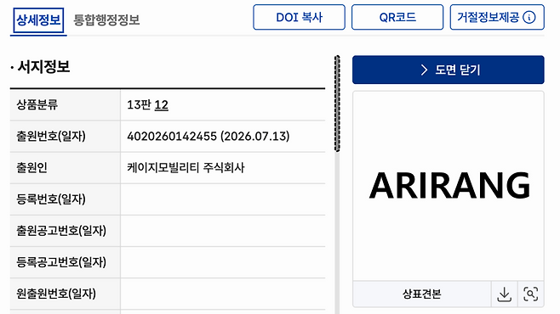This screenshot has height=314, width=560.
Task: Click the ARIRANG trademark image
Action: tap(449, 186)
